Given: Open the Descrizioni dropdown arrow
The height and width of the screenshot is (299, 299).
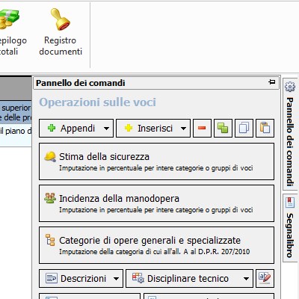Looking at the screenshot, I should [x=116, y=279].
